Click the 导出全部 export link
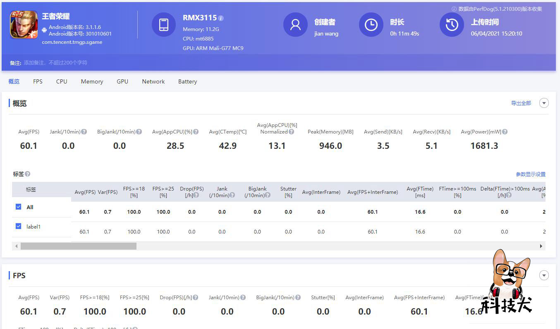The image size is (560, 329). coord(521,103)
